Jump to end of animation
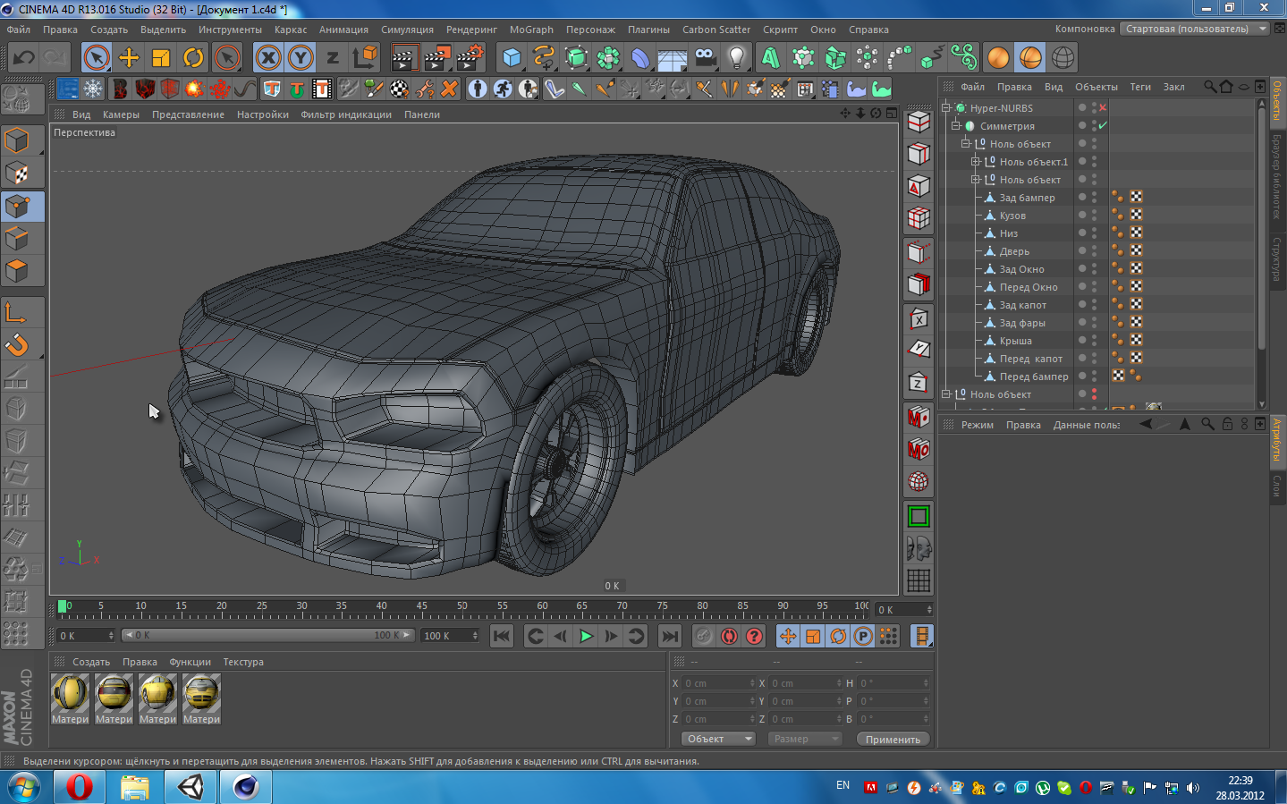 [669, 636]
